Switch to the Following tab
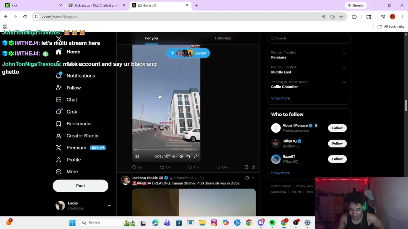The width and height of the screenshot is (408, 229). pyautogui.click(x=223, y=38)
